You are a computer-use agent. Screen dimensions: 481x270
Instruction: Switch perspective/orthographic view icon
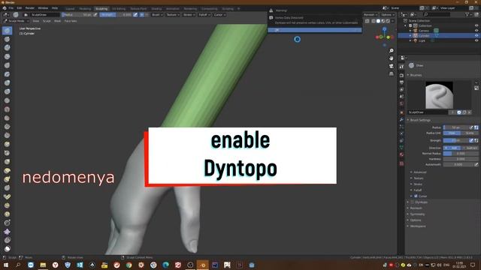(391, 73)
